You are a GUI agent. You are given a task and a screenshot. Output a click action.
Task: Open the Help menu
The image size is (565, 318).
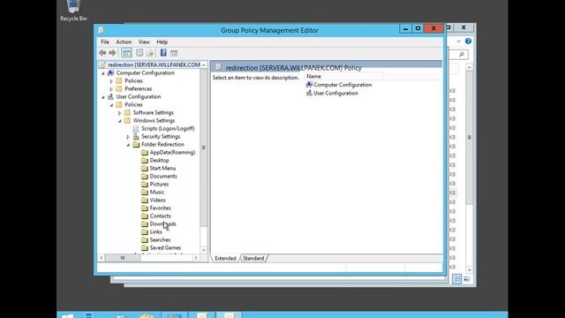pos(162,42)
